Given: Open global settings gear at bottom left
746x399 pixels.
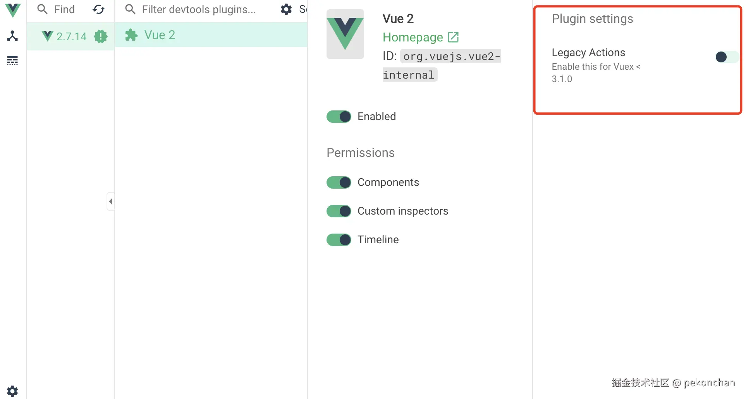Looking at the screenshot, I should click(x=12, y=391).
